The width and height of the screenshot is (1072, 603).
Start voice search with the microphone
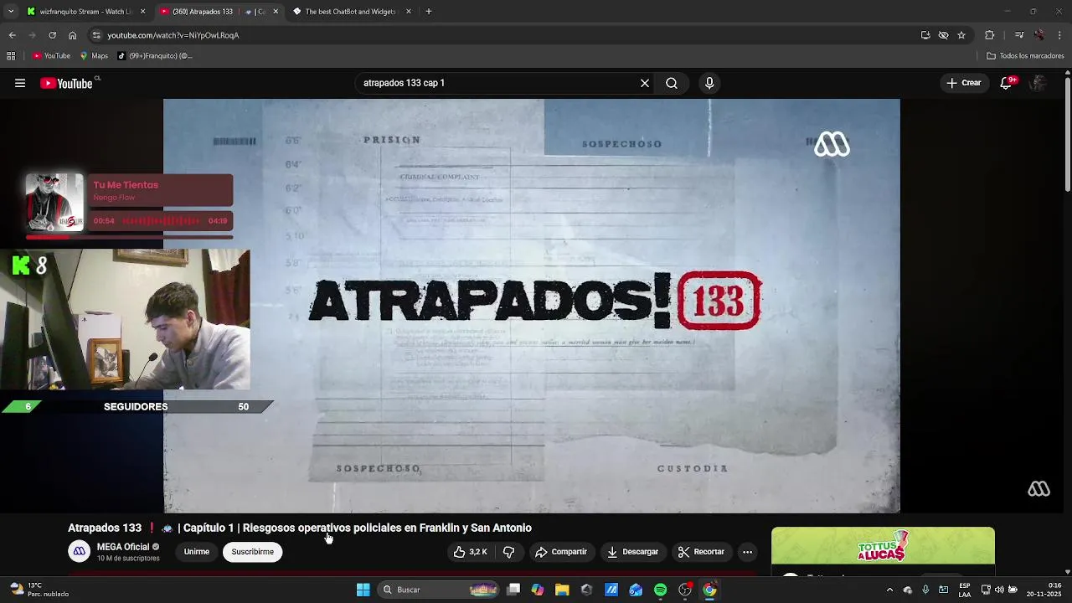709,83
